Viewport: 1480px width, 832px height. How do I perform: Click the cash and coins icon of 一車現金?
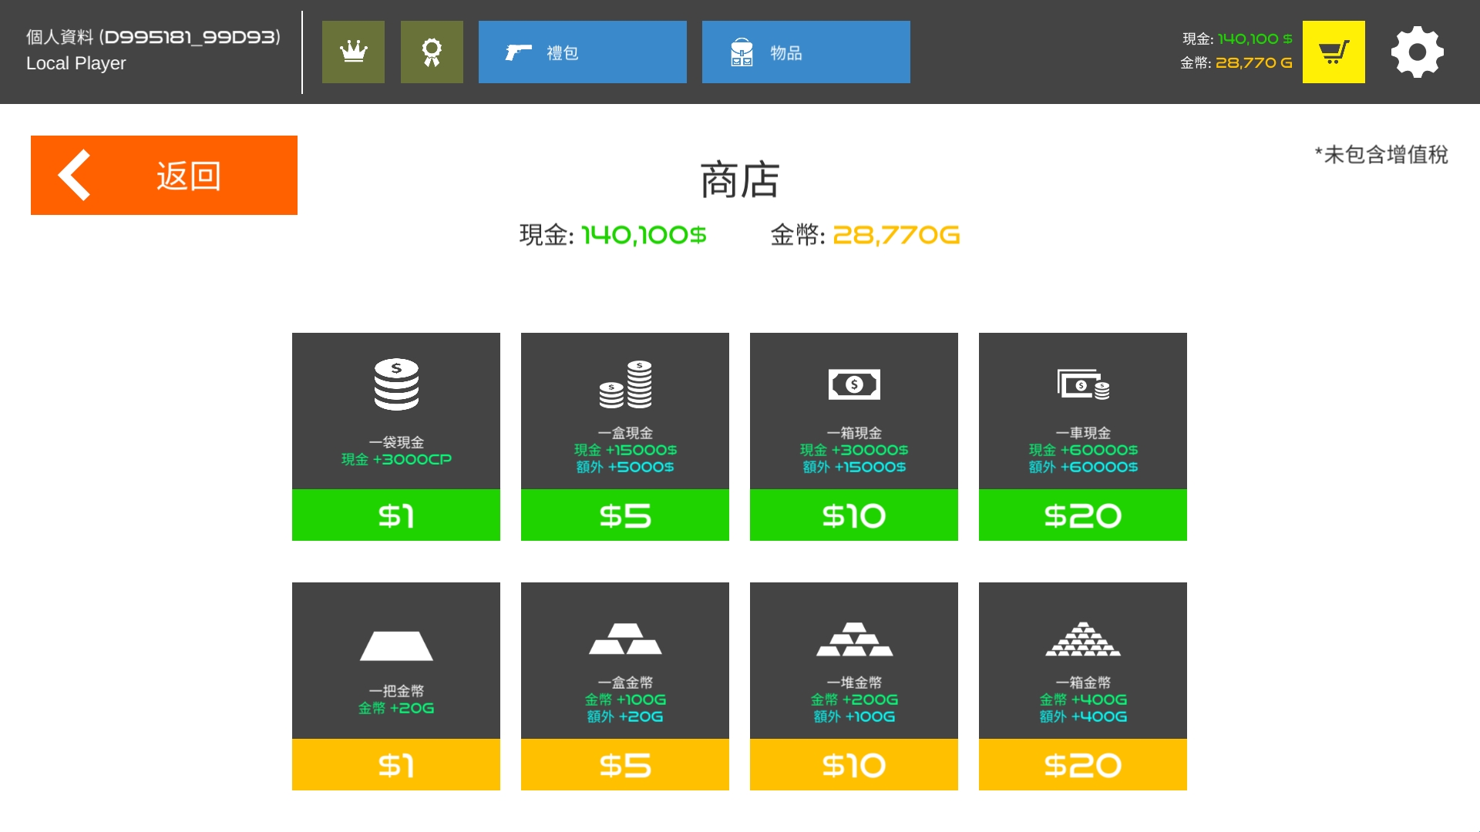point(1083,384)
